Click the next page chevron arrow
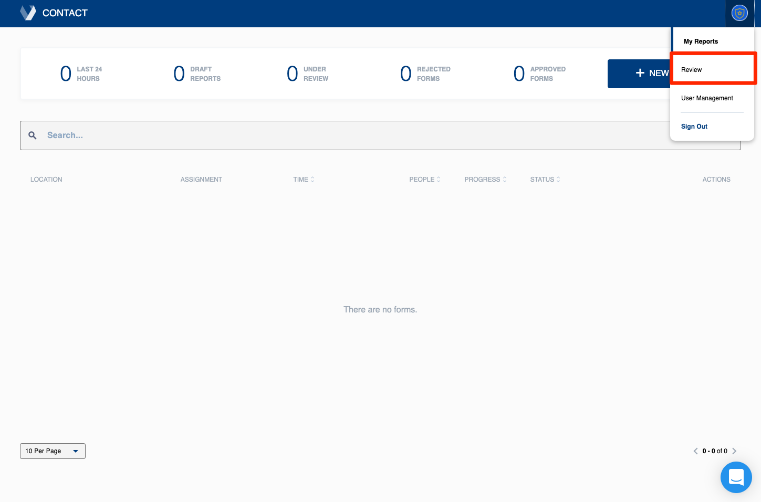761x502 pixels. [x=734, y=451]
